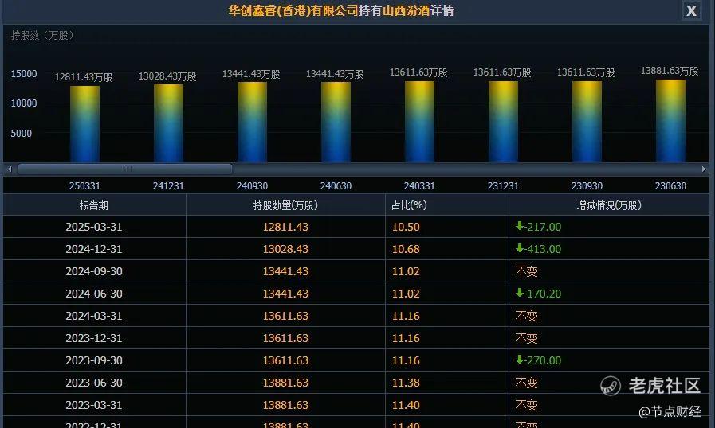This screenshot has height=428, width=715.
Task: Click the 不变 cell in the 2024-09-30 row
Action: pyautogui.click(x=527, y=272)
